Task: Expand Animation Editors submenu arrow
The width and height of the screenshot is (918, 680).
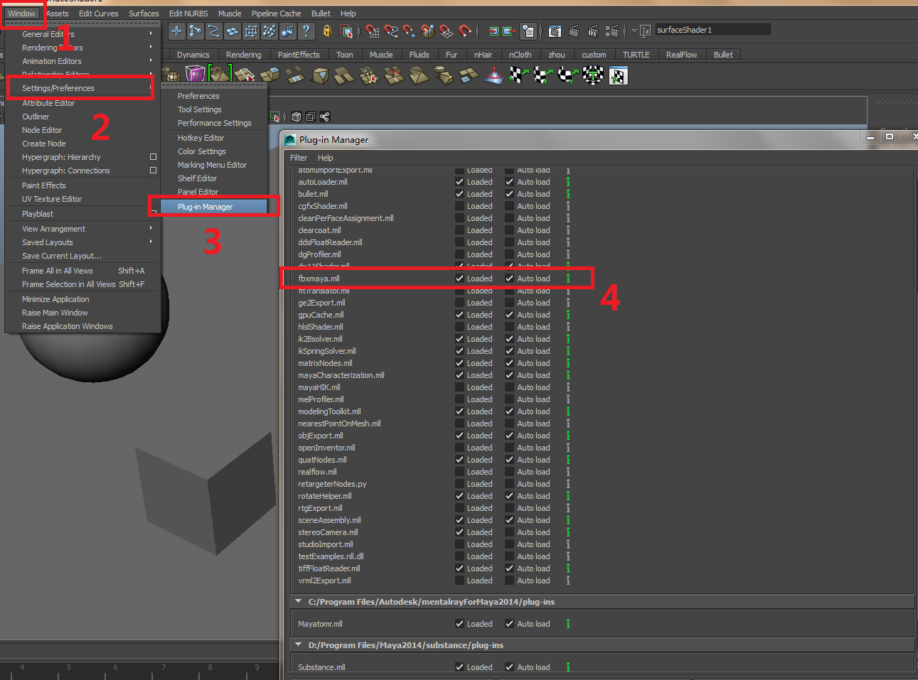Action: coord(151,60)
